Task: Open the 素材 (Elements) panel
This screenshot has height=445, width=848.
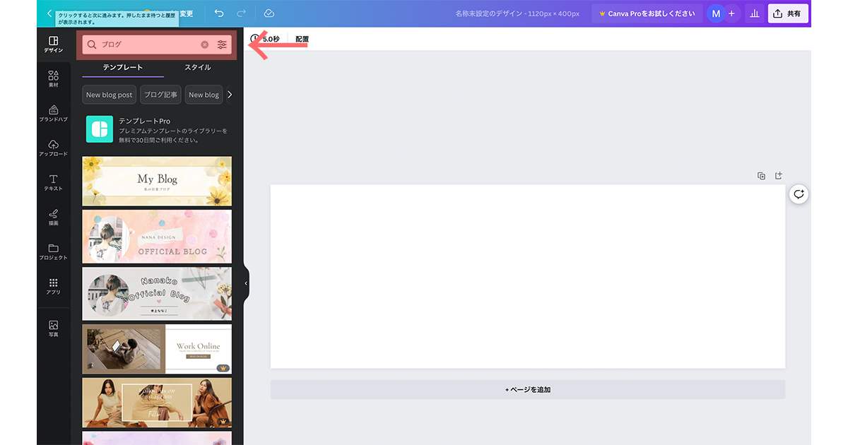Action: [x=53, y=76]
